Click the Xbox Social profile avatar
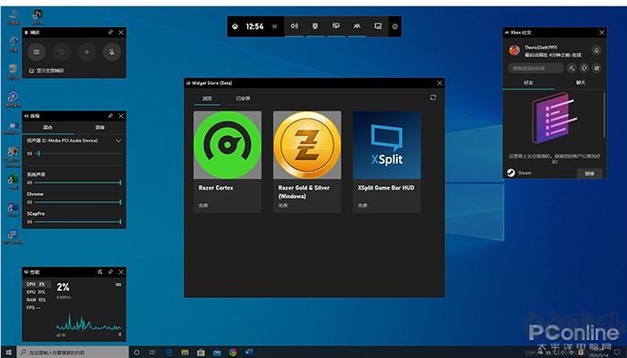The width and height of the screenshot is (627, 358). click(x=515, y=50)
